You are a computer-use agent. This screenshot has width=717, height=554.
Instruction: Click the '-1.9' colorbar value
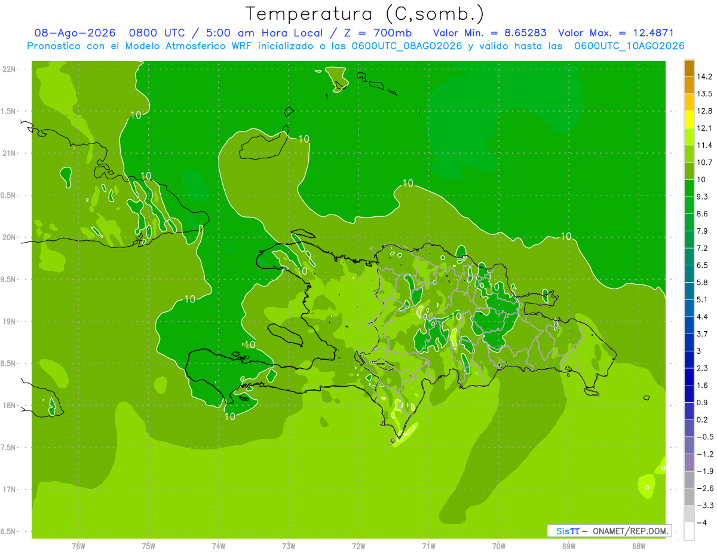click(705, 471)
